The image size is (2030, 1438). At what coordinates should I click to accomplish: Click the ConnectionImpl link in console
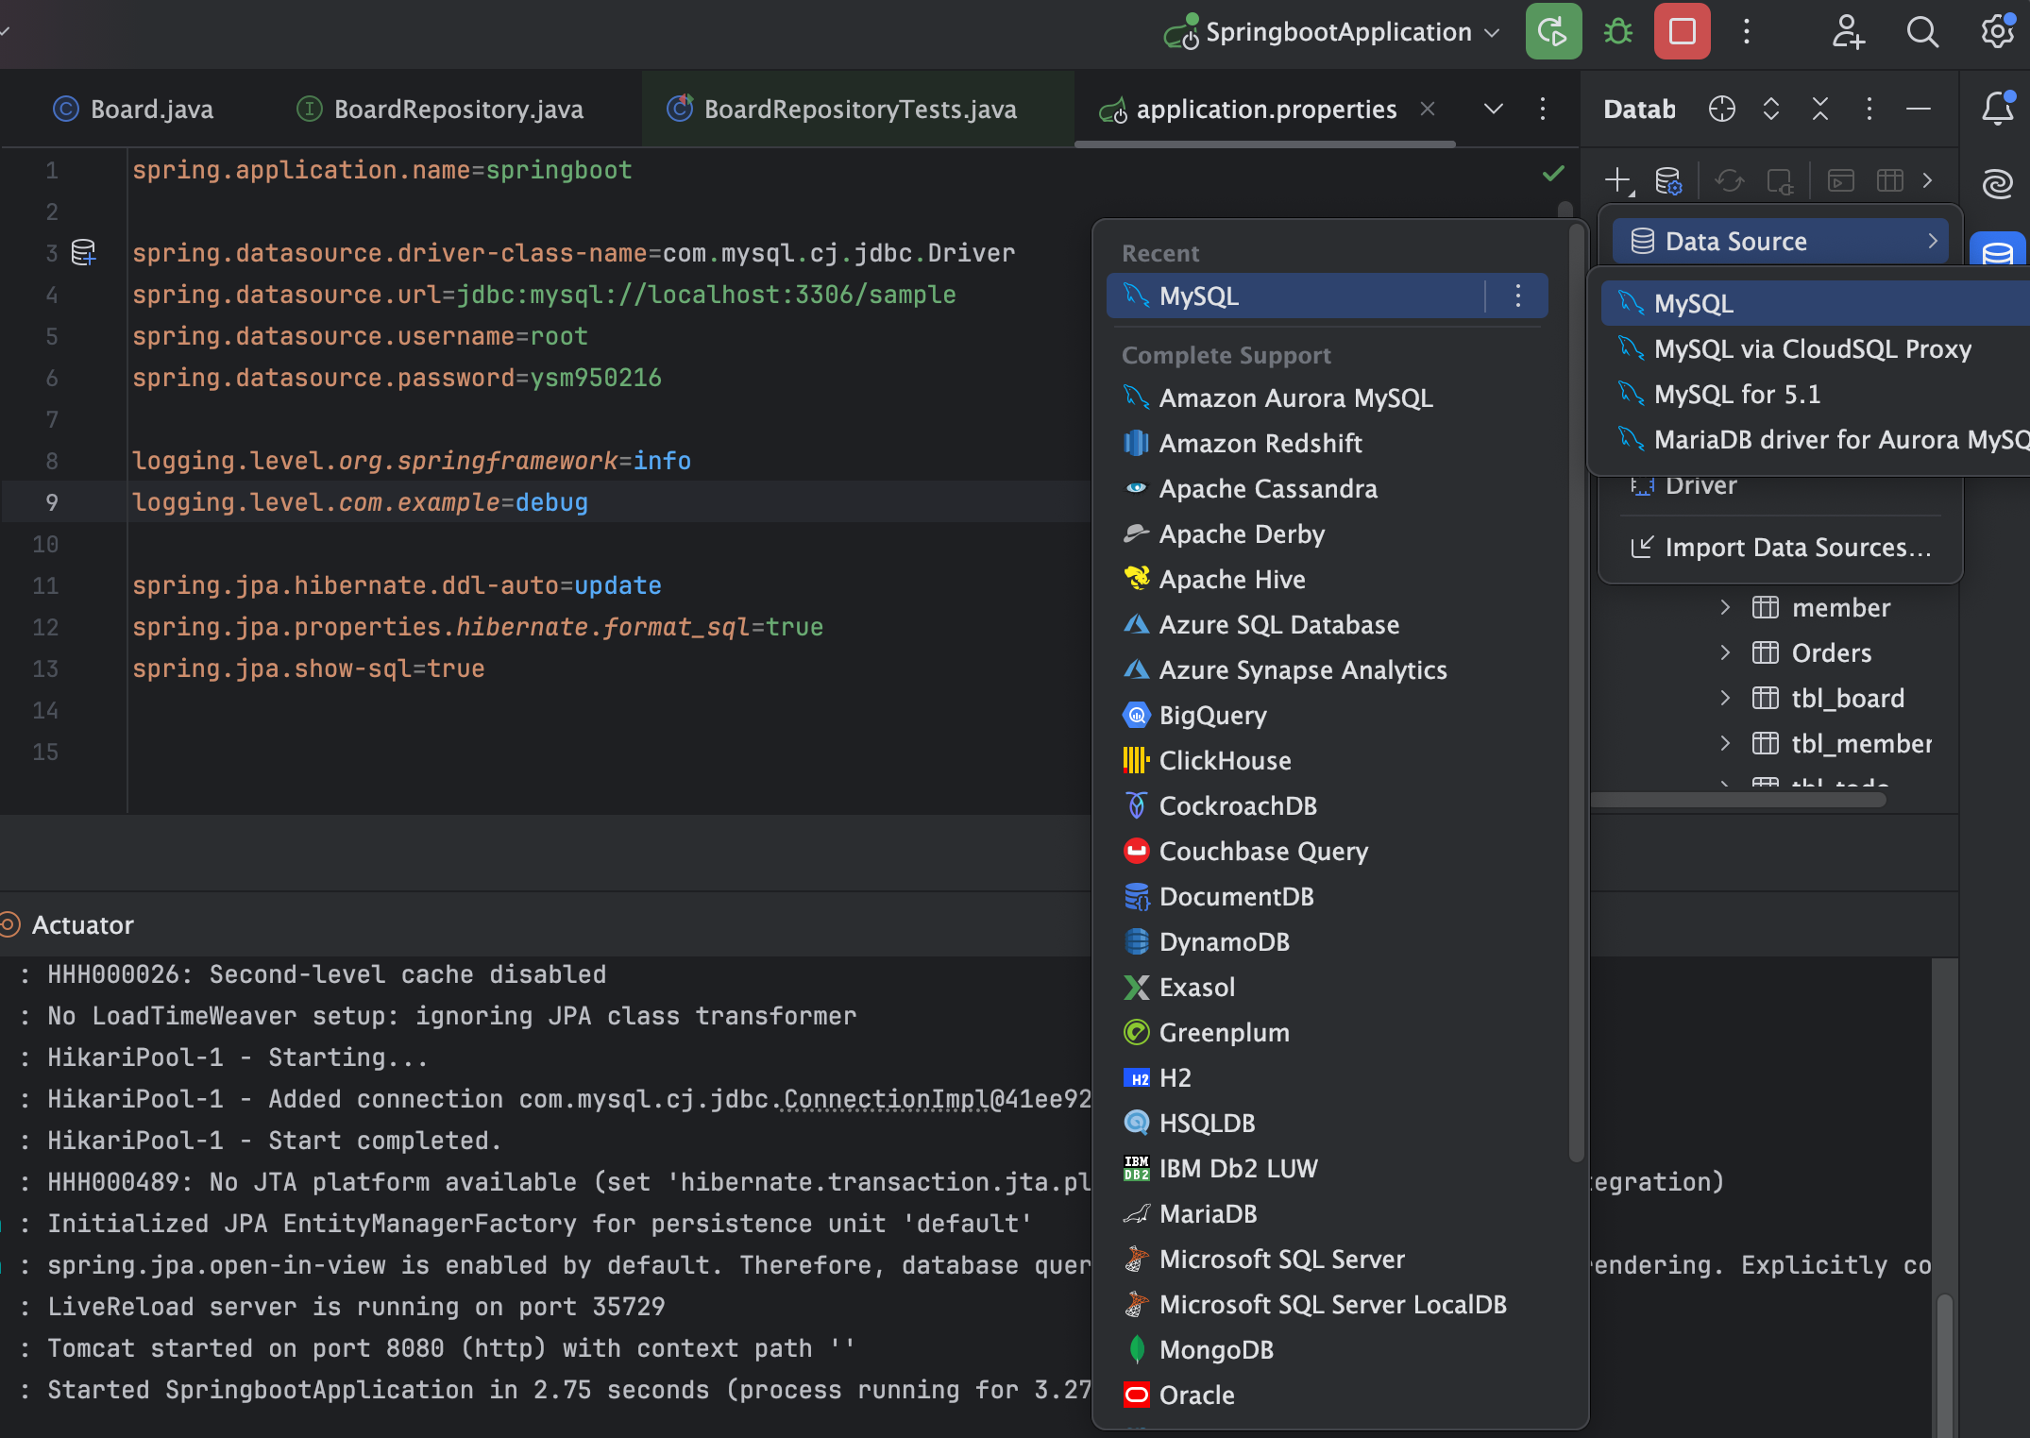(885, 1099)
